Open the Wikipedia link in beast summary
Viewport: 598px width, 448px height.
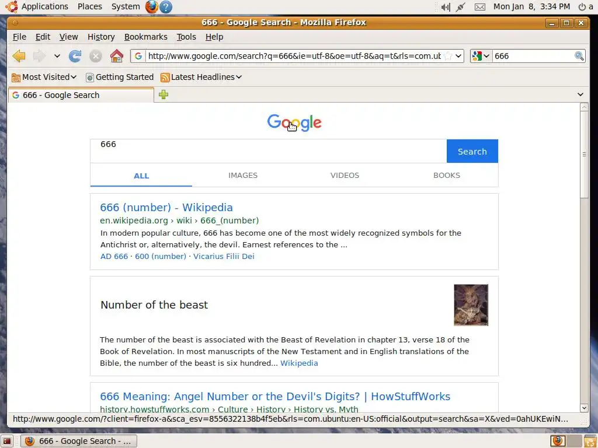299,363
